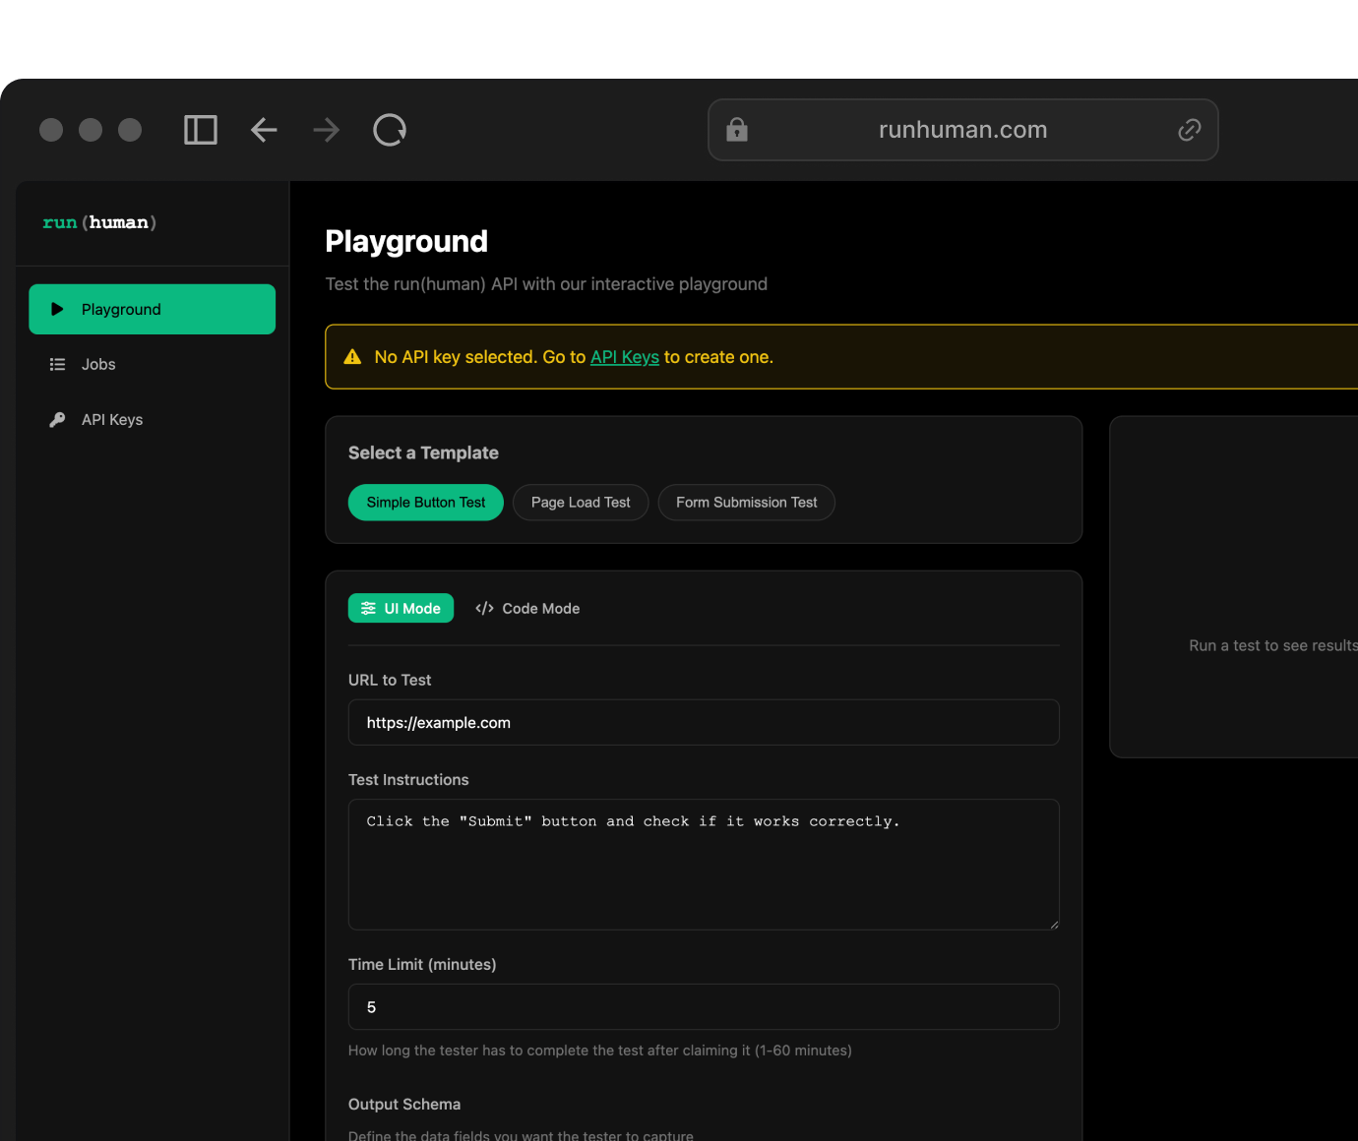Click the key icon beside API Keys
Viewport: 1358px width, 1141px height.
pyautogui.click(x=57, y=420)
